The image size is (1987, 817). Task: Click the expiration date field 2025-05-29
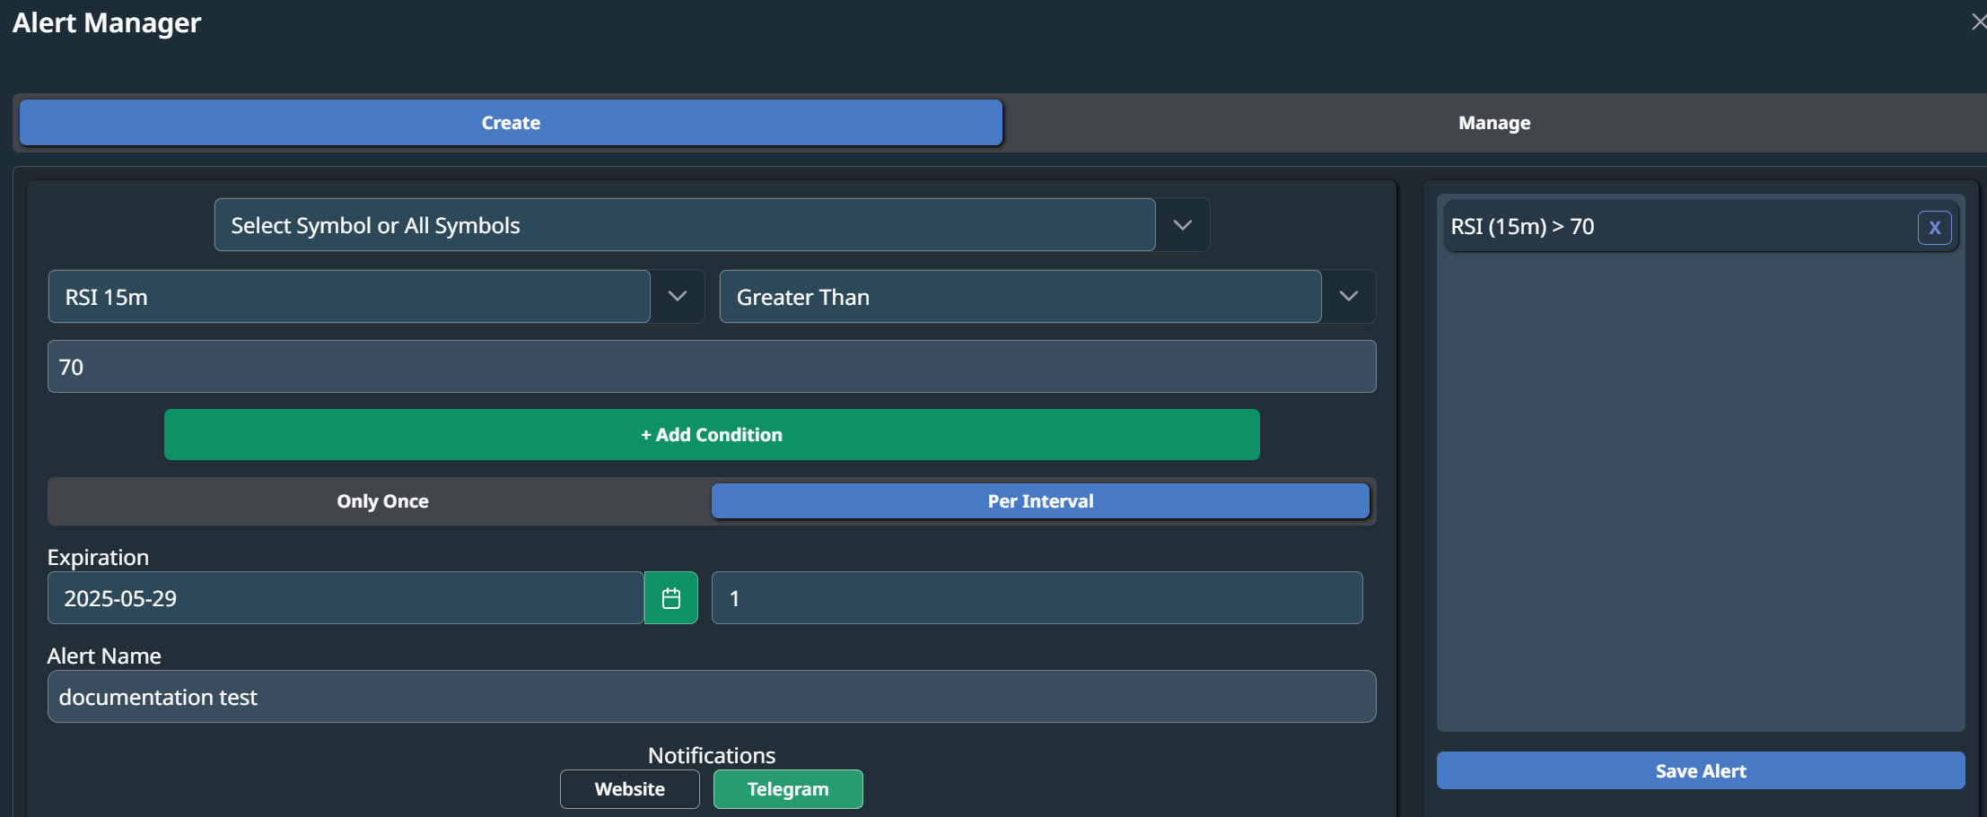(x=346, y=598)
